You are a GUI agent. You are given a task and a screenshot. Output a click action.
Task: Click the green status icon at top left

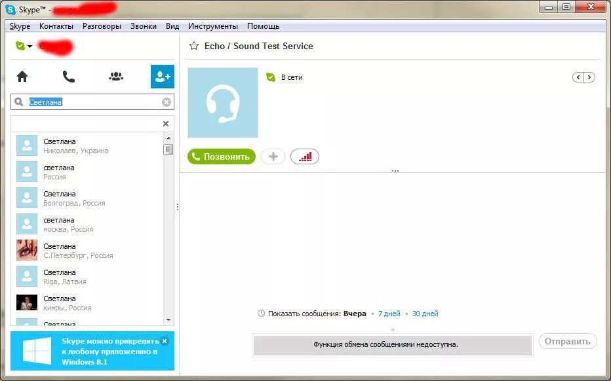[x=20, y=46]
